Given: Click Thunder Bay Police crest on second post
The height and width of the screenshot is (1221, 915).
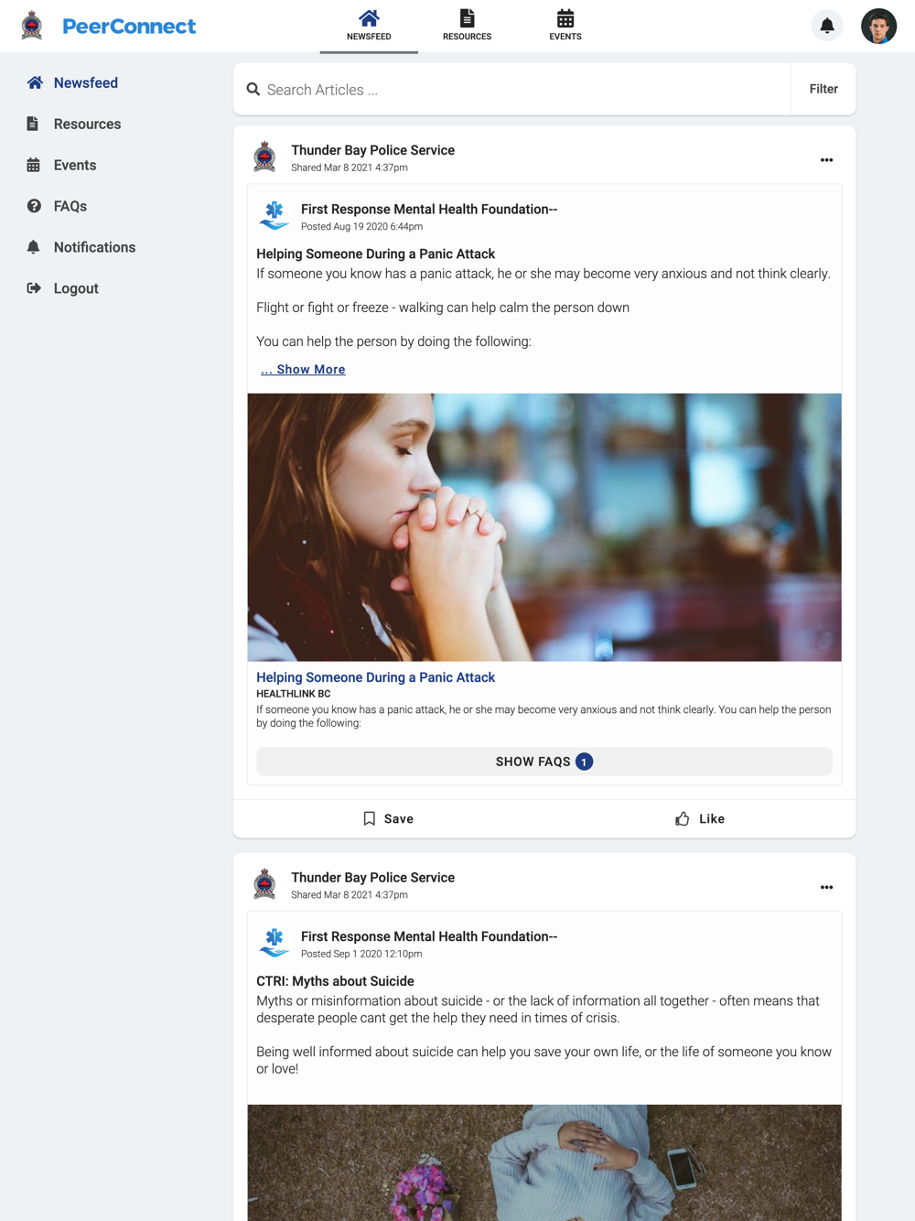Looking at the screenshot, I should (264, 884).
